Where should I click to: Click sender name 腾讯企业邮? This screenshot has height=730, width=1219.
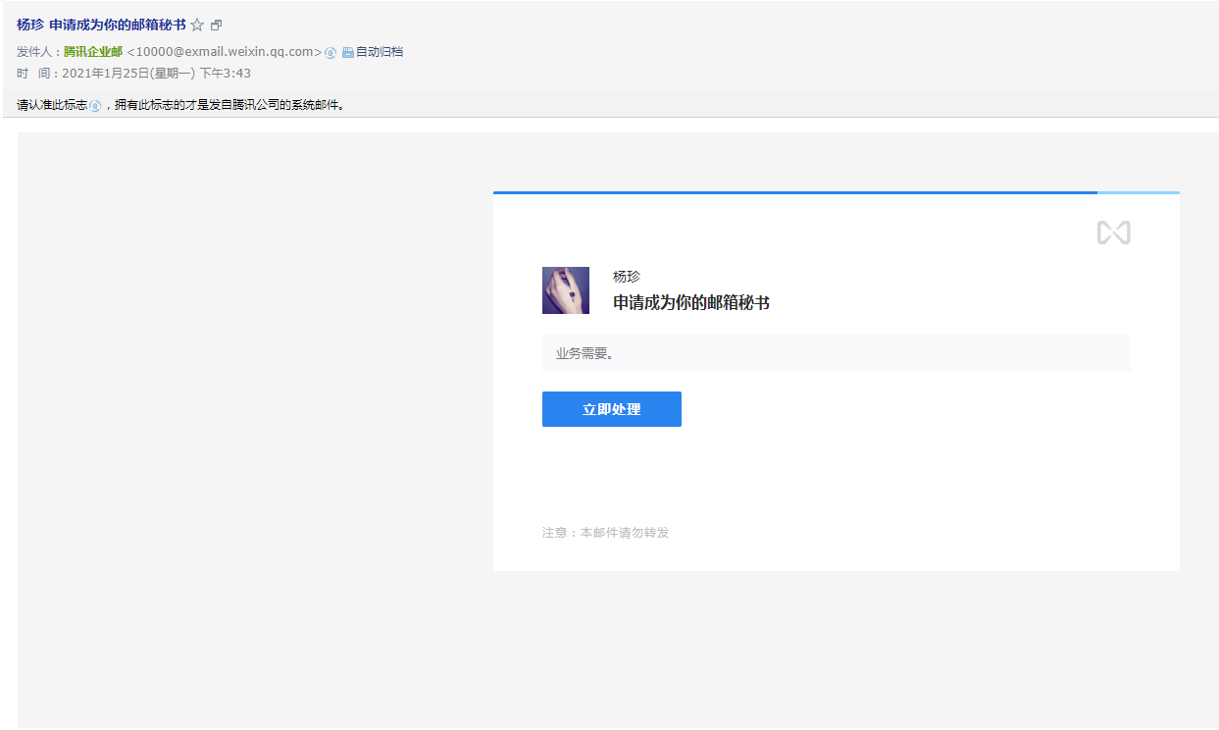point(93,52)
